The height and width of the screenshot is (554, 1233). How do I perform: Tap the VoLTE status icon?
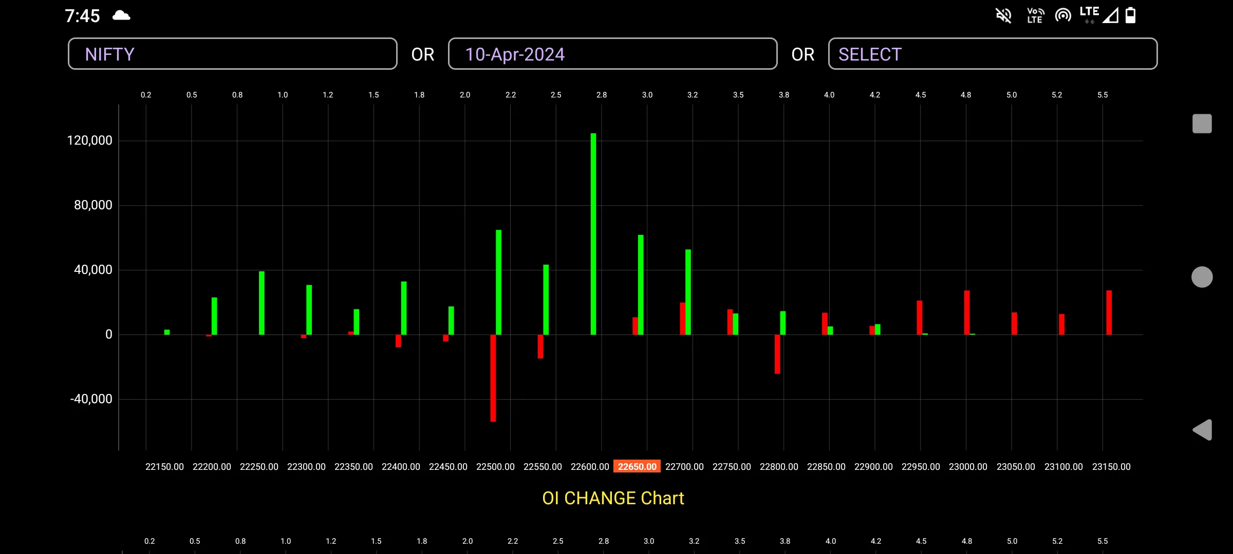(x=1035, y=15)
